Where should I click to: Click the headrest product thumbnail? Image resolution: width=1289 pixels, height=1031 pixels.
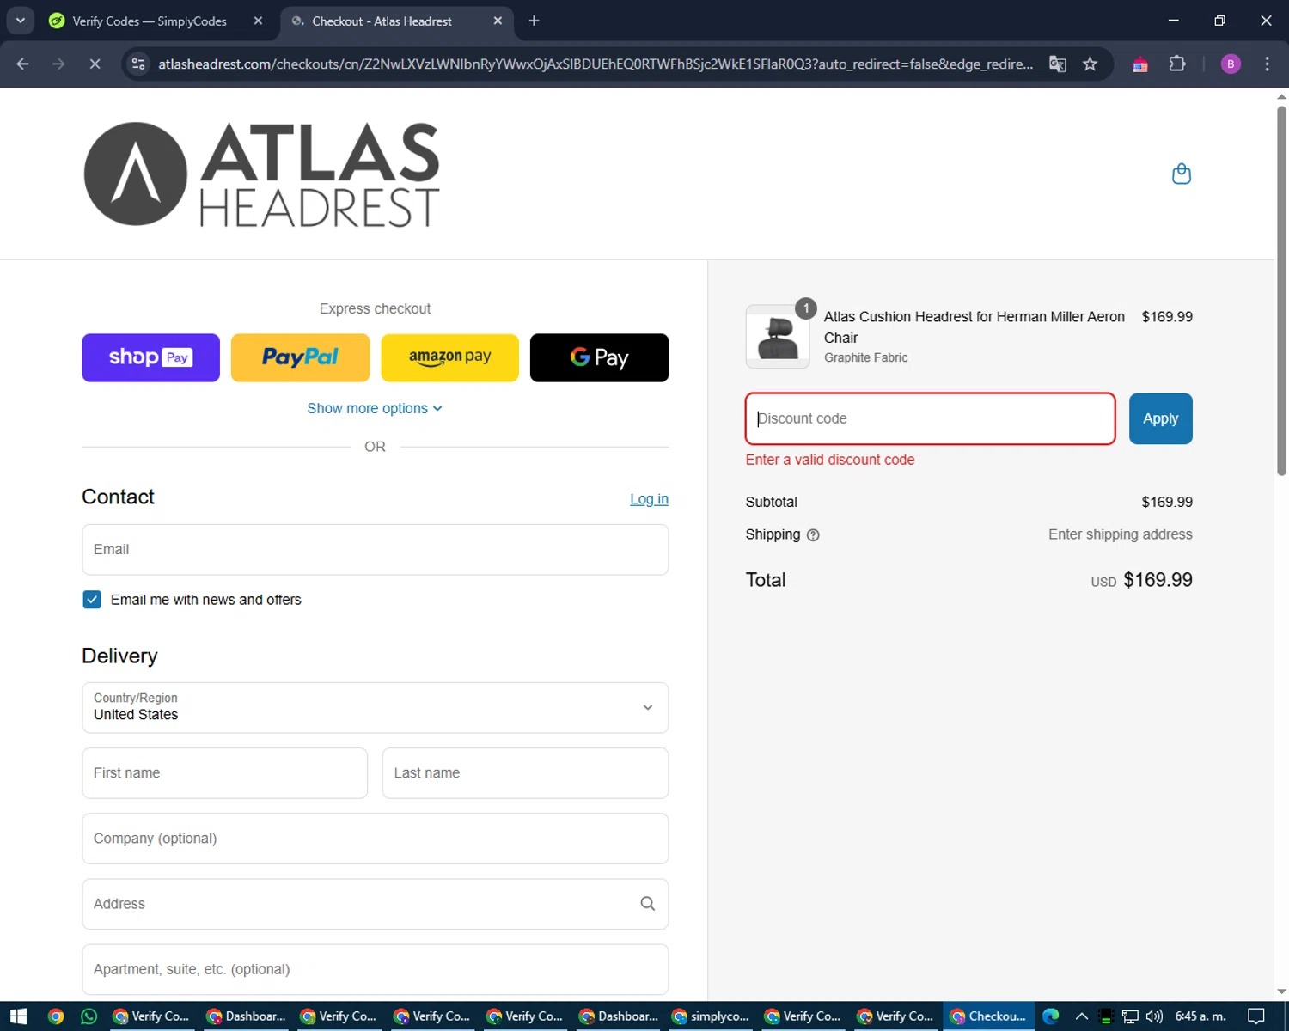(778, 336)
